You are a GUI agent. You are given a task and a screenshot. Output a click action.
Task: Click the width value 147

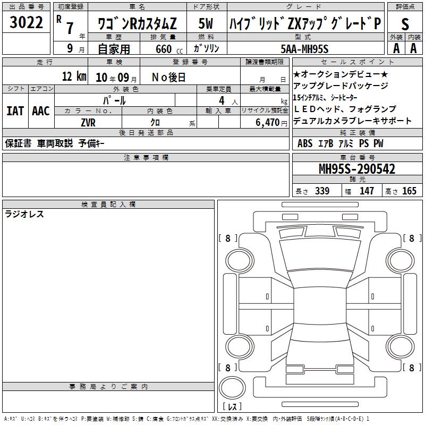(367, 191)
